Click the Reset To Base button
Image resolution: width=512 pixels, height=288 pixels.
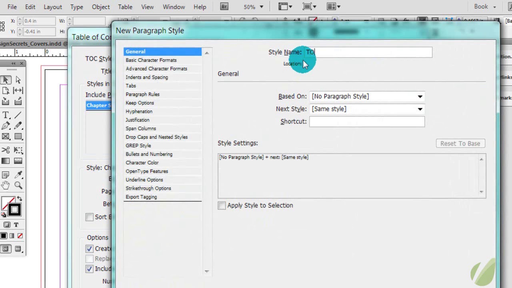[x=460, y=144]
